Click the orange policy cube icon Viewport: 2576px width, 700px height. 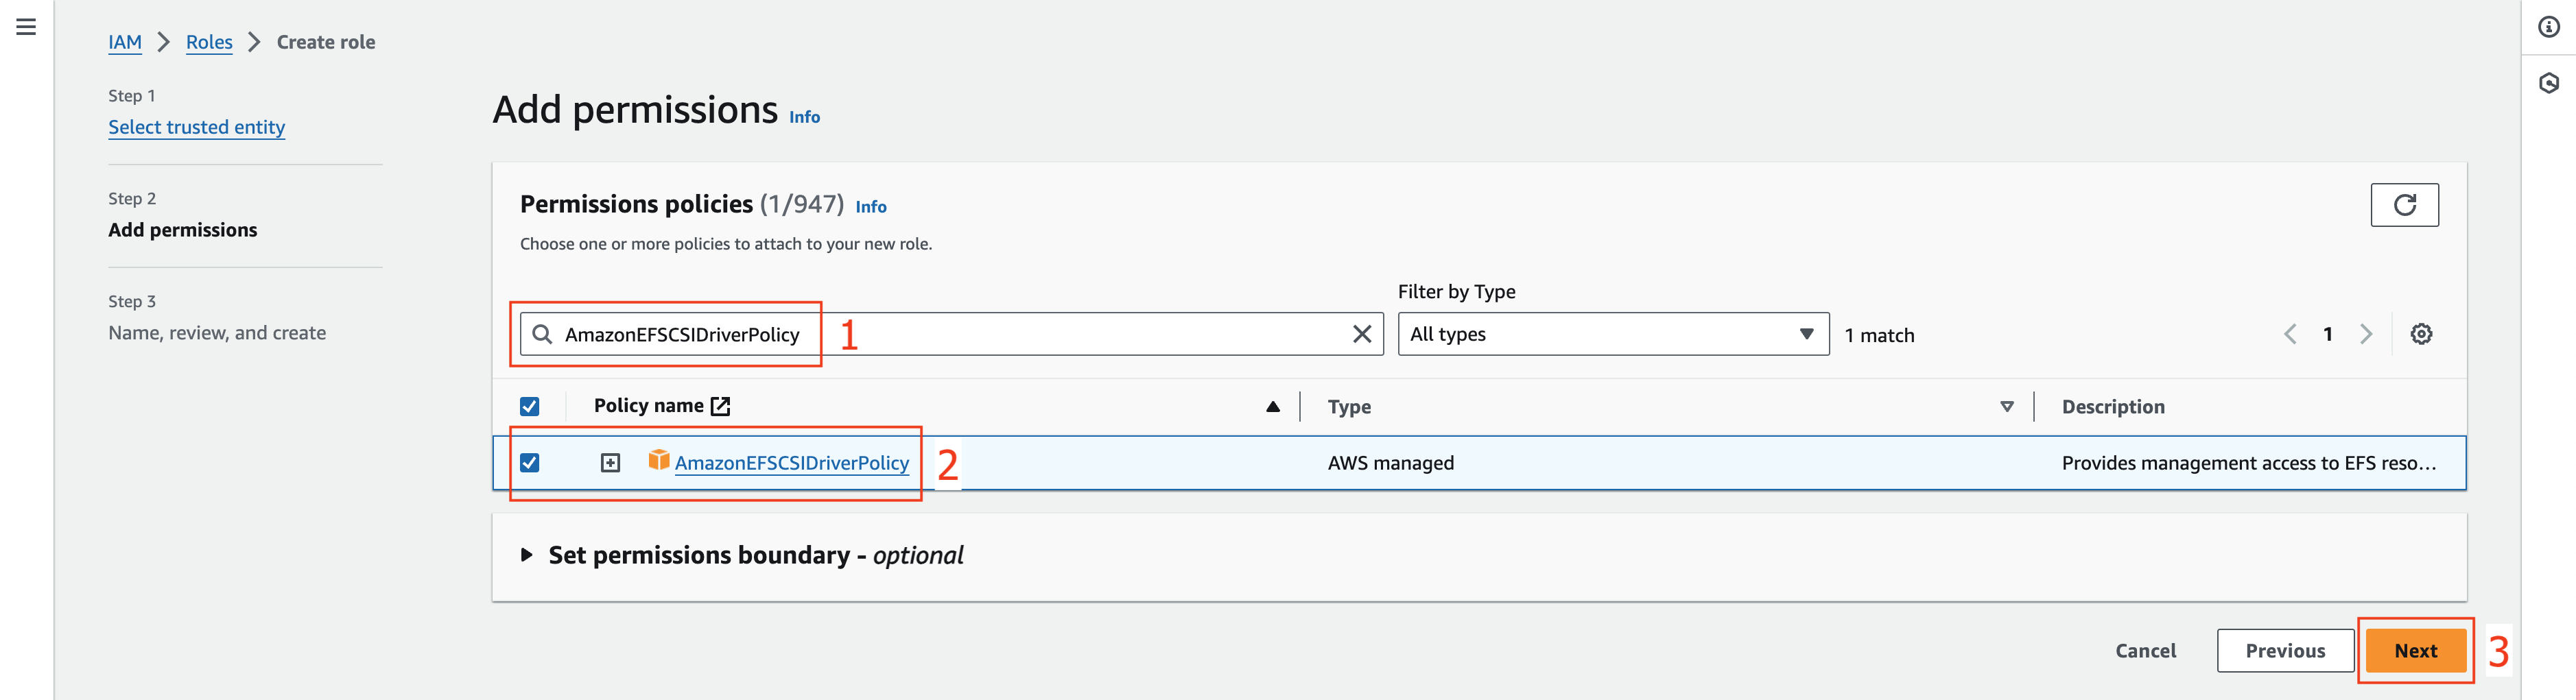click(x=658, y=460)
